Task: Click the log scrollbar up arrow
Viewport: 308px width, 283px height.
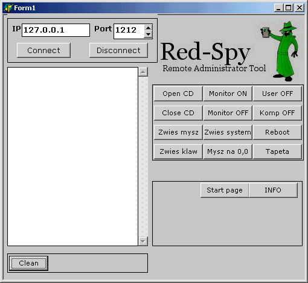Action: 143,72
